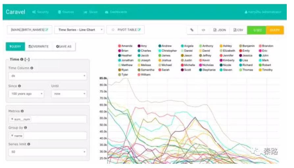294x168 pixels.
Task: Click the green 0 SEC timer
Action: [257, 30]
